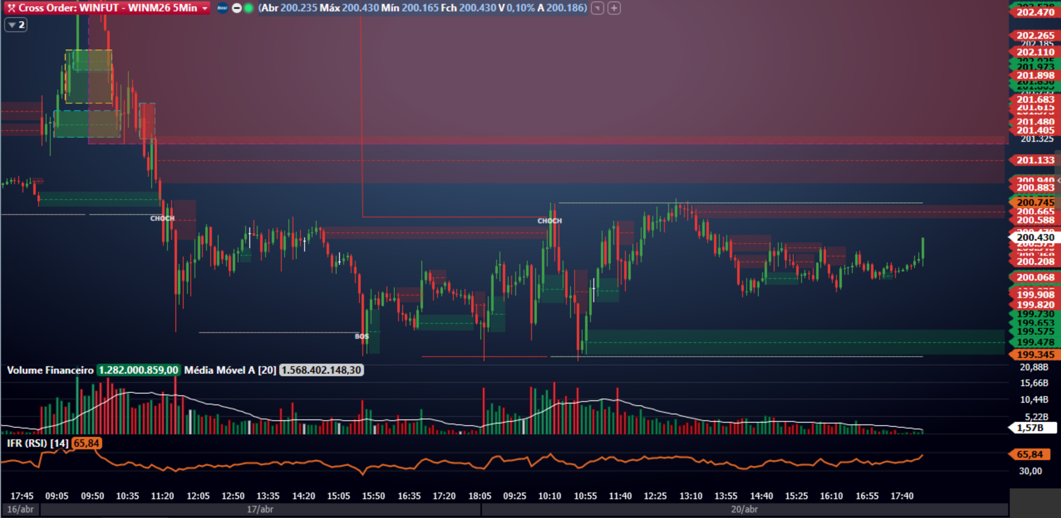Click the small arrow button beside OHLC info
1061x518 pixels.
(597, 8)
